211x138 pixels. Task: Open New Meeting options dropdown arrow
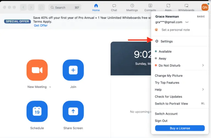[x=50, y=87]
